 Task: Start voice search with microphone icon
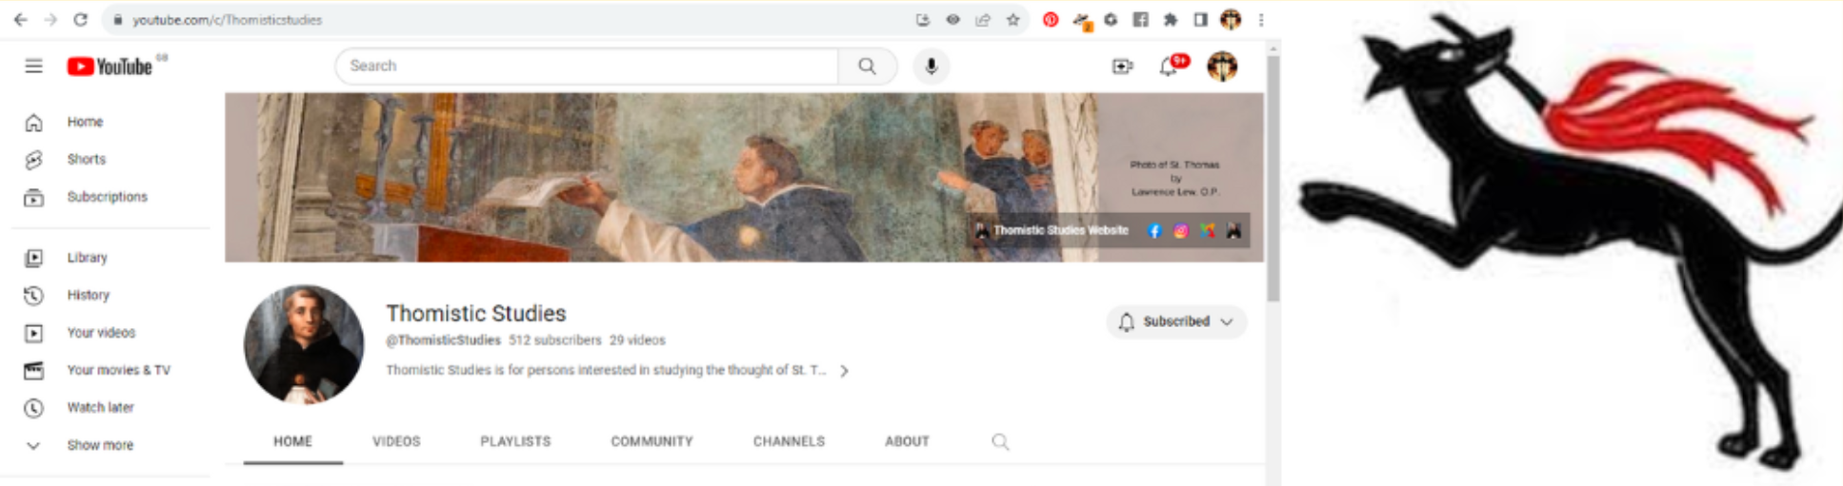(x=931, y=66)
